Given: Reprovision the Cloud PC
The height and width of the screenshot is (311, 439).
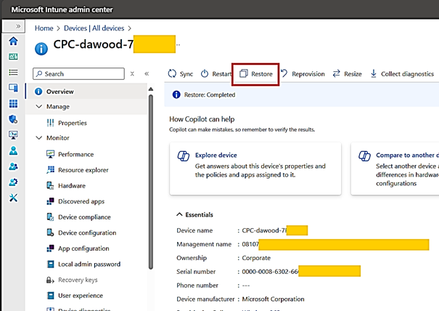Looking at the screenshot, I should tap(303, 74).
